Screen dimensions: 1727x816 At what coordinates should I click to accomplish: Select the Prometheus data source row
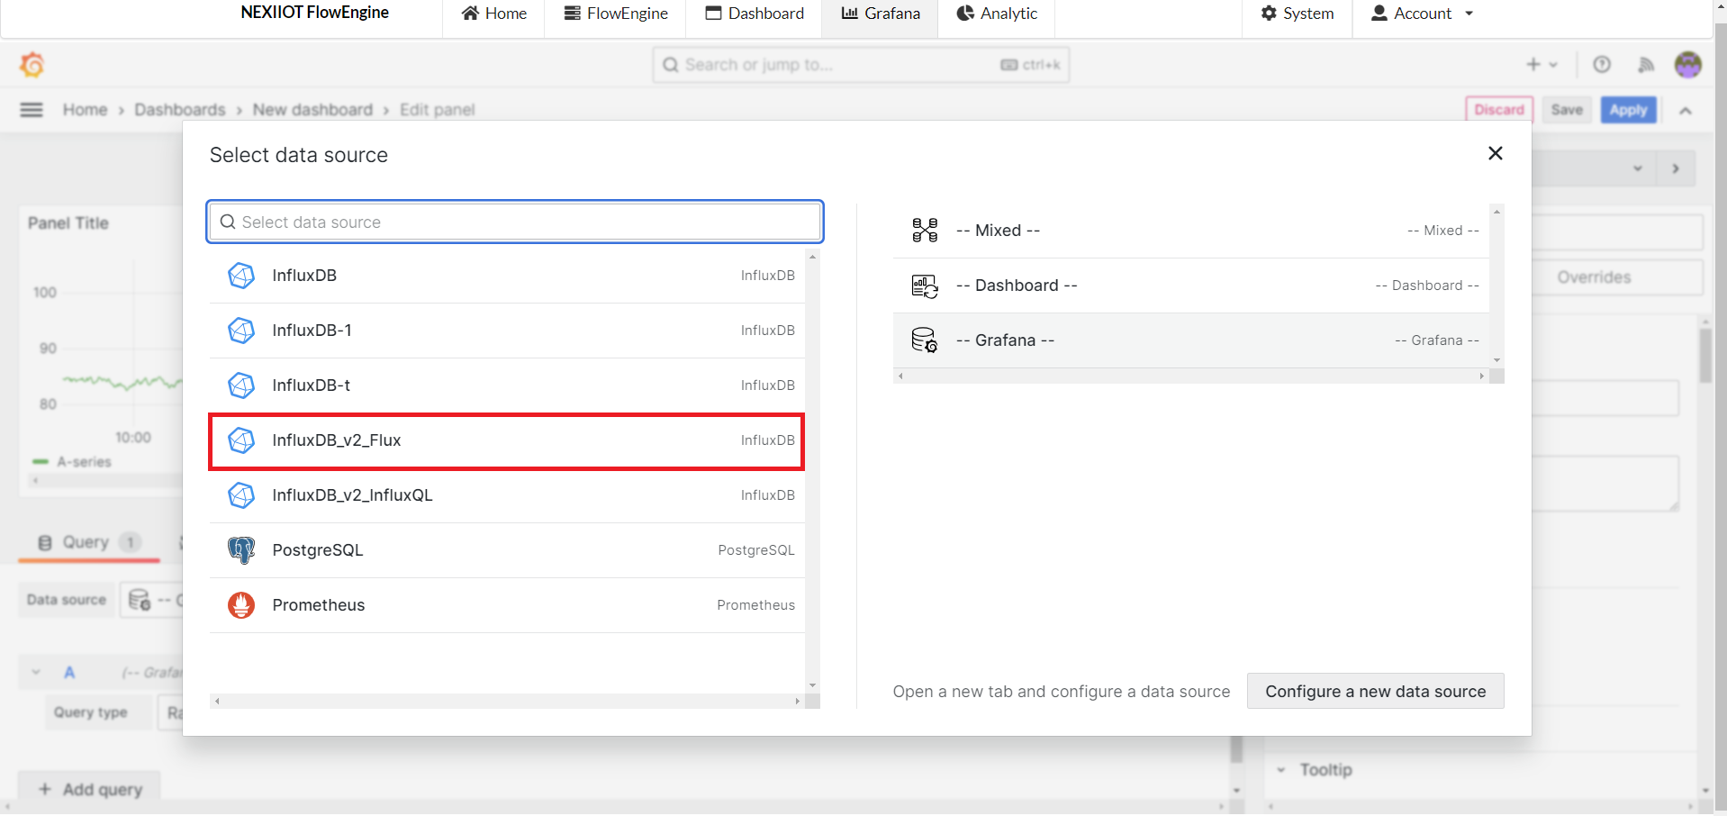(x=507, y=605)
